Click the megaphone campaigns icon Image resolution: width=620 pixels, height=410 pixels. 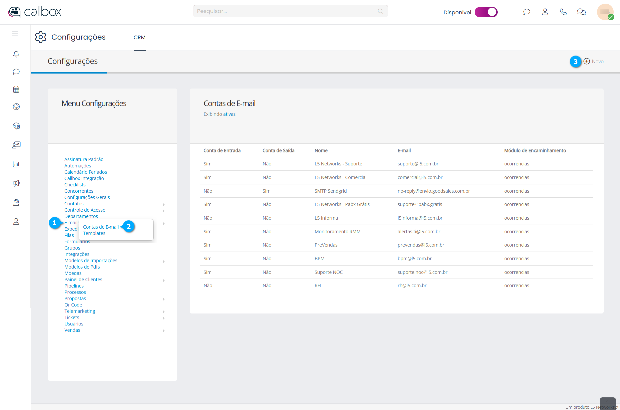(16, 183)
